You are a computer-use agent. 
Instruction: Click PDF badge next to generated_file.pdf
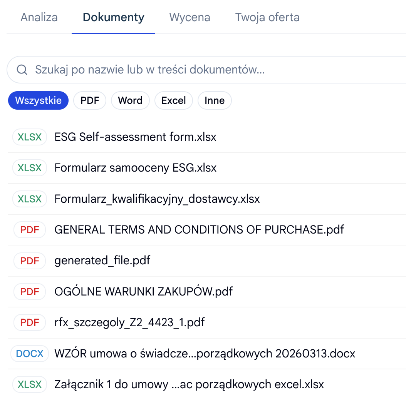point(30,261)
